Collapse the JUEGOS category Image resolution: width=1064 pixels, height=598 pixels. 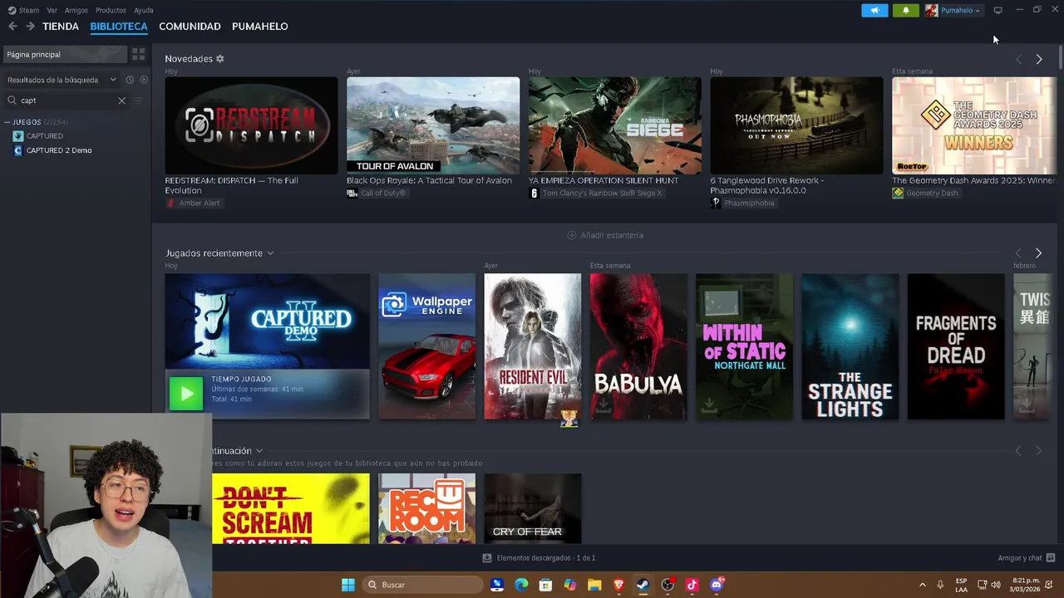click(x=7, y=122)
